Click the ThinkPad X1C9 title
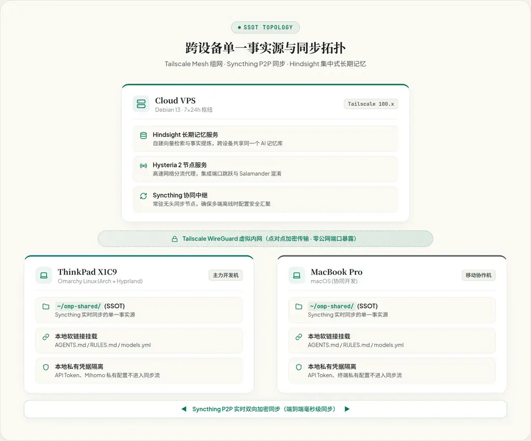Screen dimensions: 531x441 (87, 272)
